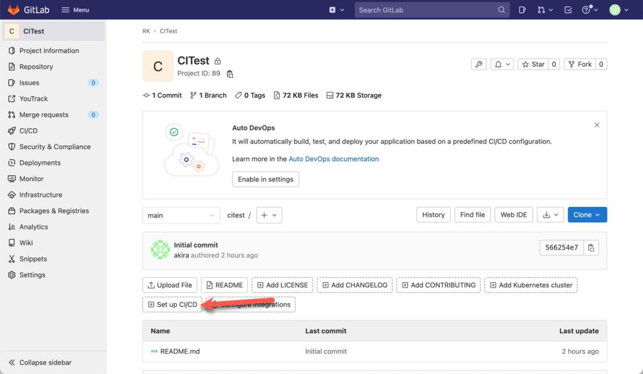Open 1 Branch link
The height and width of the screenshot is (374, 643).
pos(208,96)
